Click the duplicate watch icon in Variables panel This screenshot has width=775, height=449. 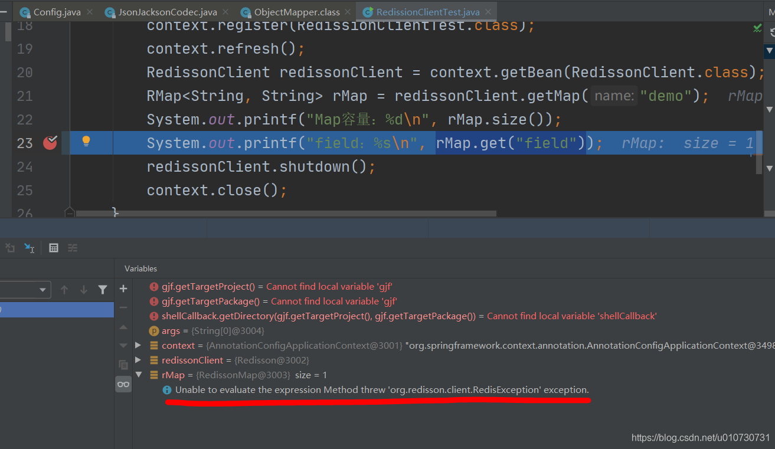(x=123, y=365)
